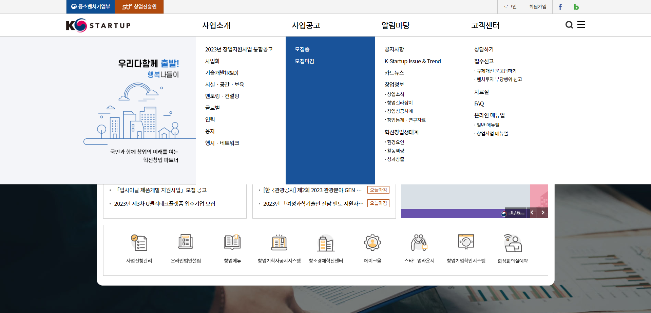Open 기술개발(R&D) submenu item
This screenshot has width=651, height=313.
point(222,73)
